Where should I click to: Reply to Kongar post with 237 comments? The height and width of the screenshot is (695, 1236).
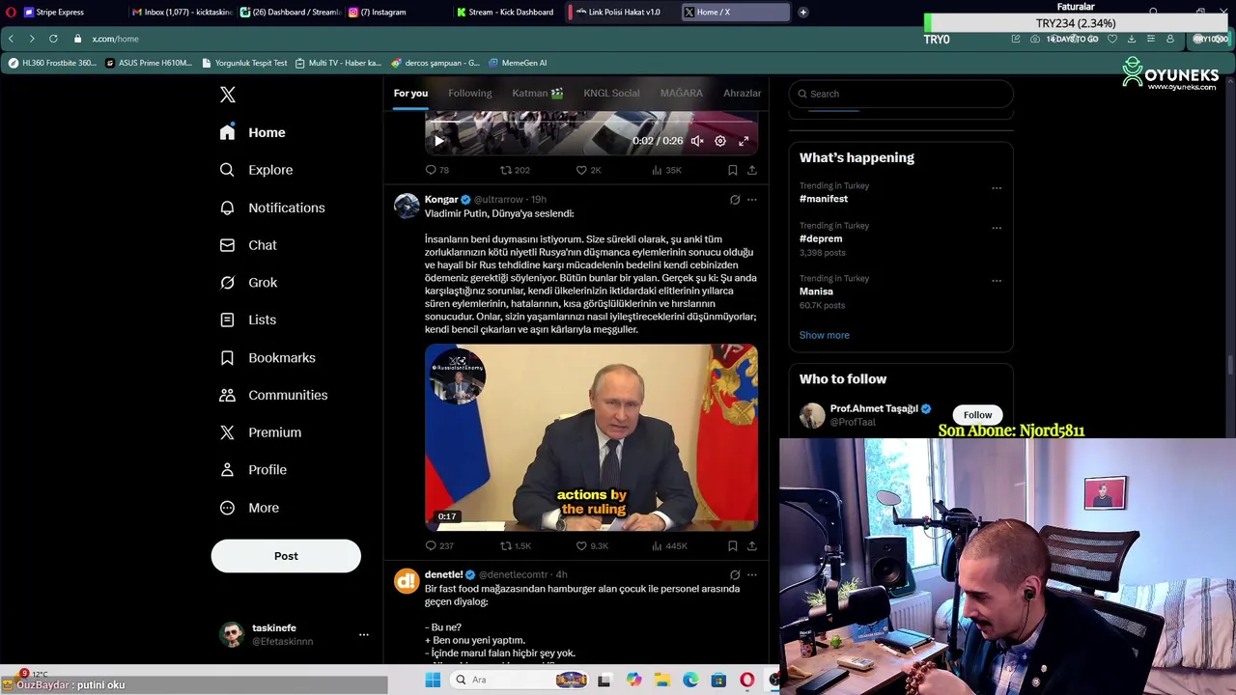pos(439,545)
